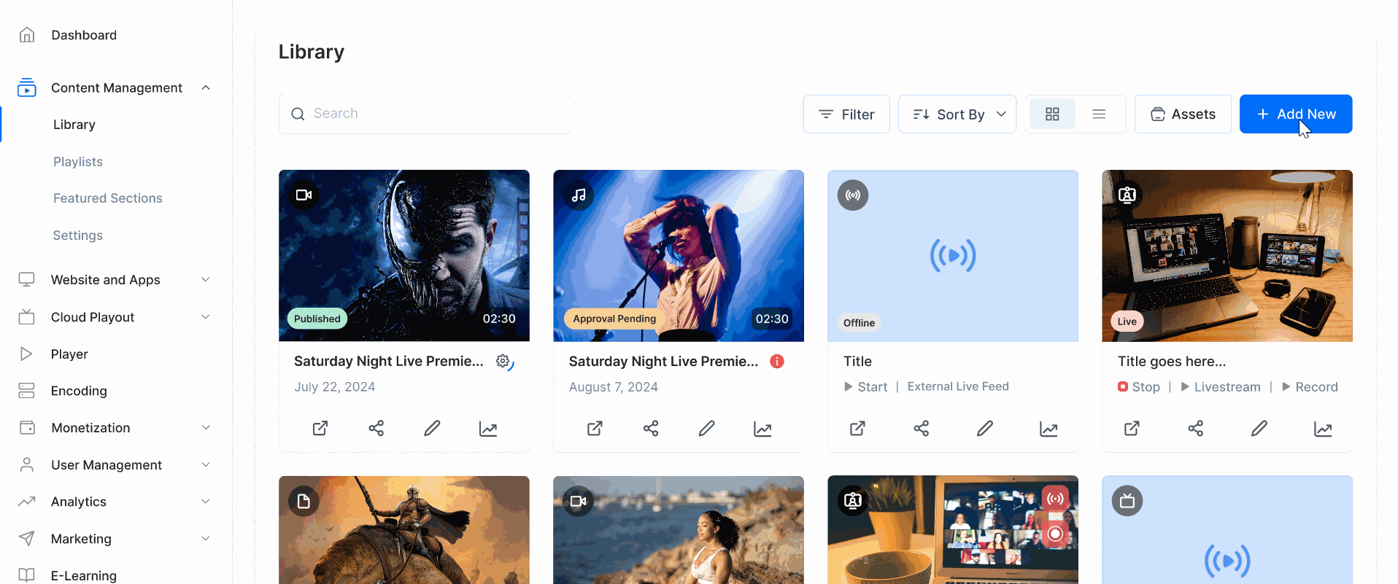Open Featured Sections page
This screenshot has width=1398, height=584.
108,198
